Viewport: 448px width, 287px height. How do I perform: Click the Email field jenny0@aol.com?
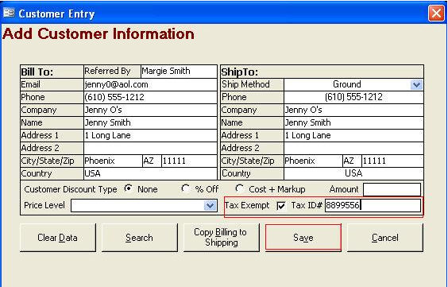(150, 84)
